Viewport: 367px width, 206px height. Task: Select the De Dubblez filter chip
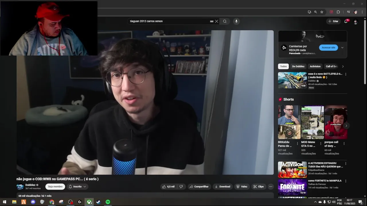(298, 66)
